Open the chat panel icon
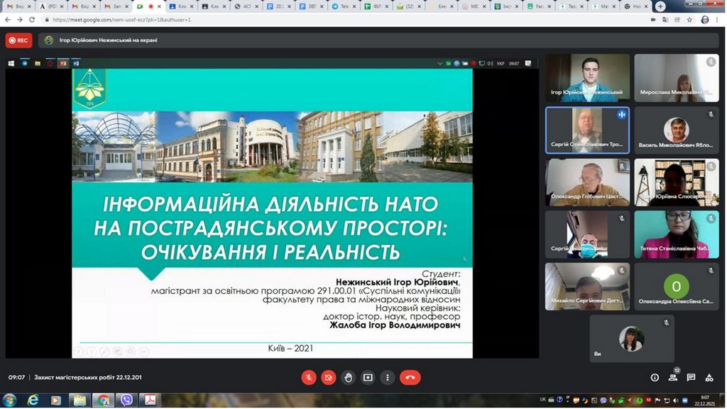The width and height of the screenshot is (727, 409). (x=691, y=377)
